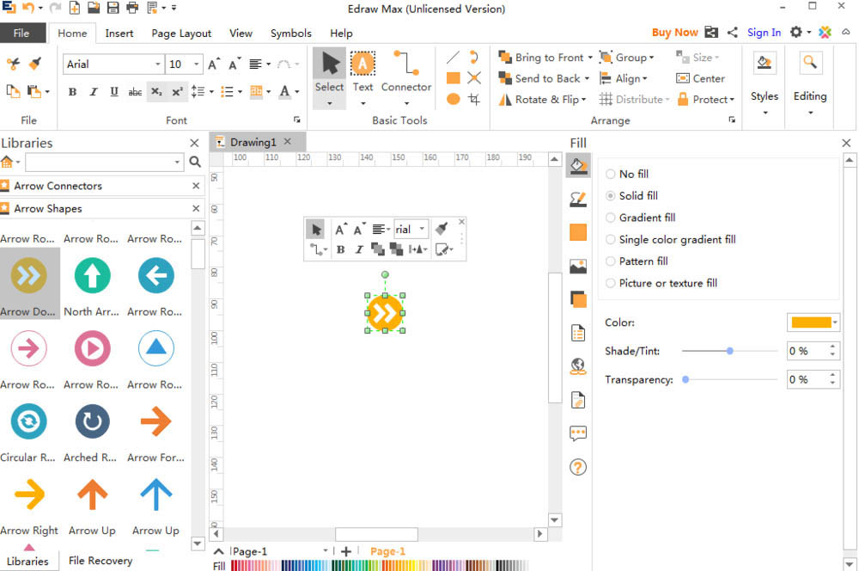The width and height of the screenshot is (859, 571).
Task: Click the Bring to Front icon
Action: pos(505,58)
